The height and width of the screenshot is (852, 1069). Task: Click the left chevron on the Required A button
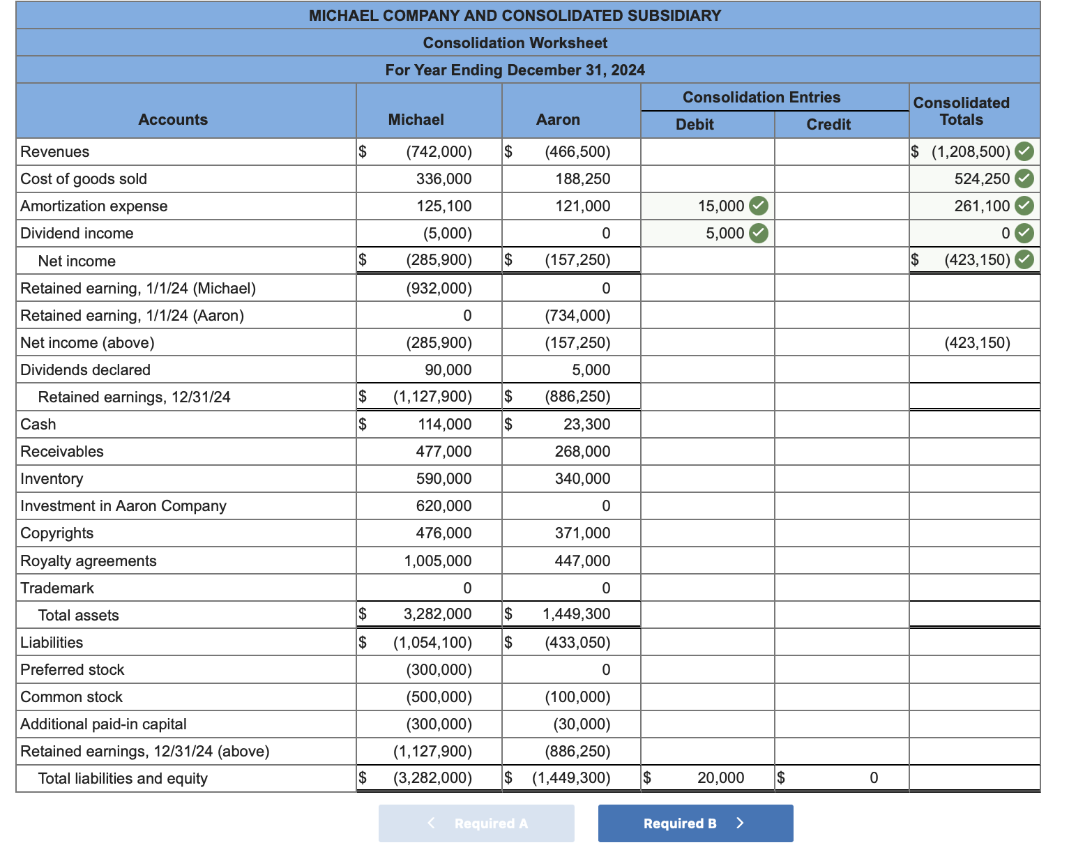click(x=432, y=823)
